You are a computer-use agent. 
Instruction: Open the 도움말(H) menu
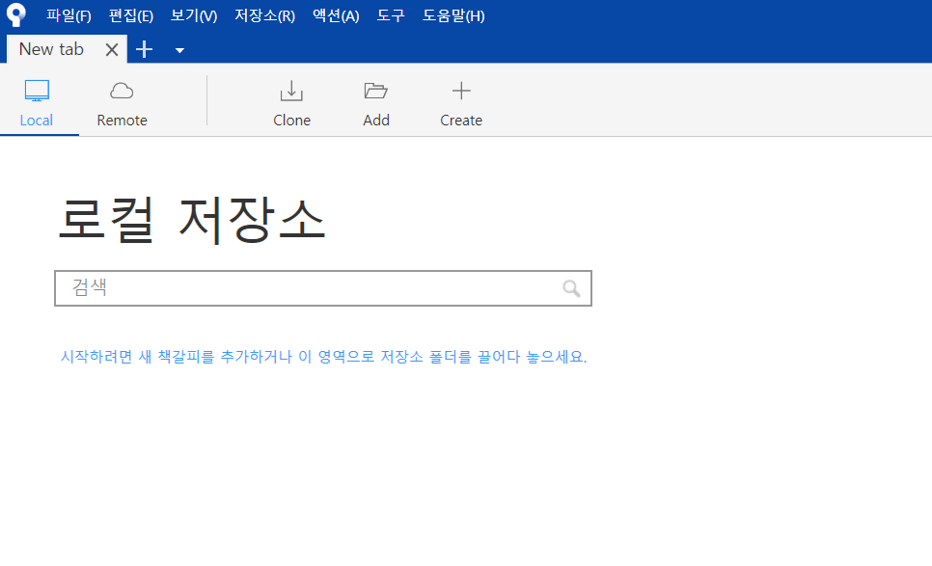coord(453,15)
